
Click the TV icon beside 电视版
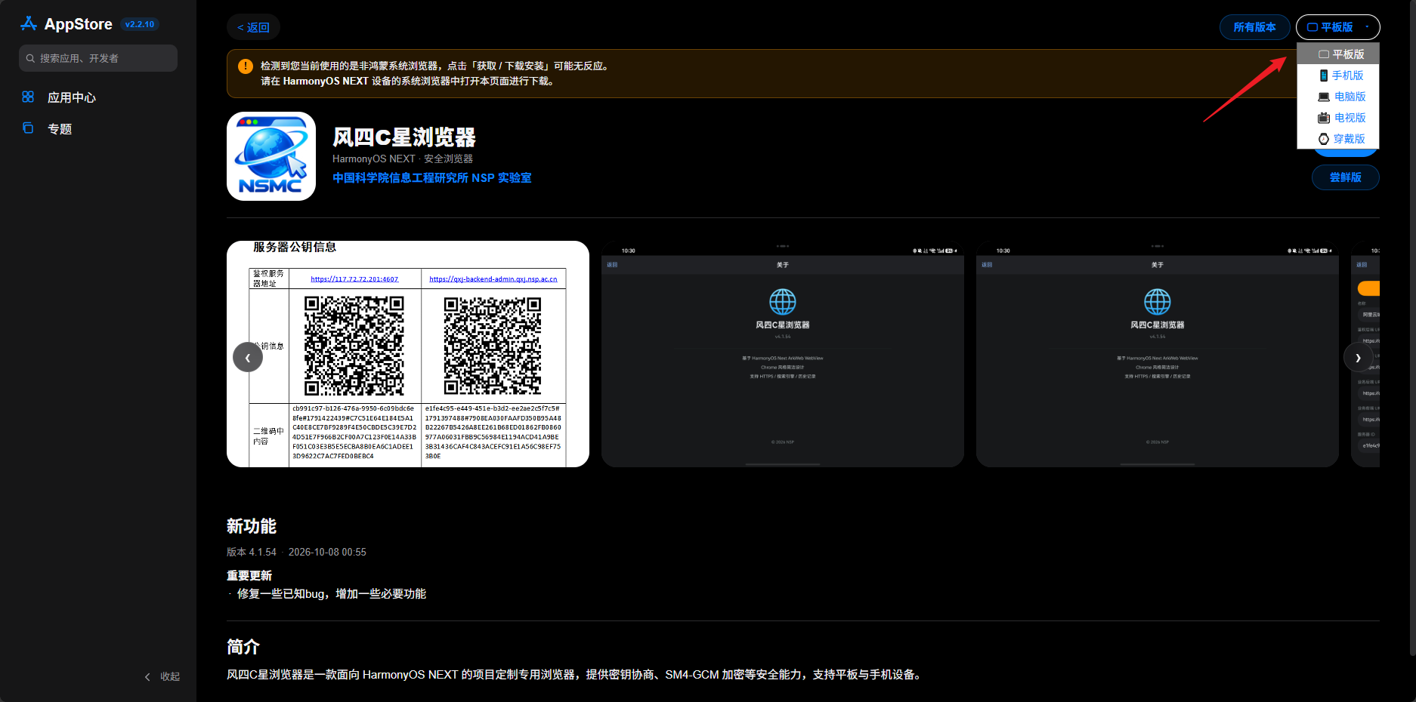tap(1324, 118)
